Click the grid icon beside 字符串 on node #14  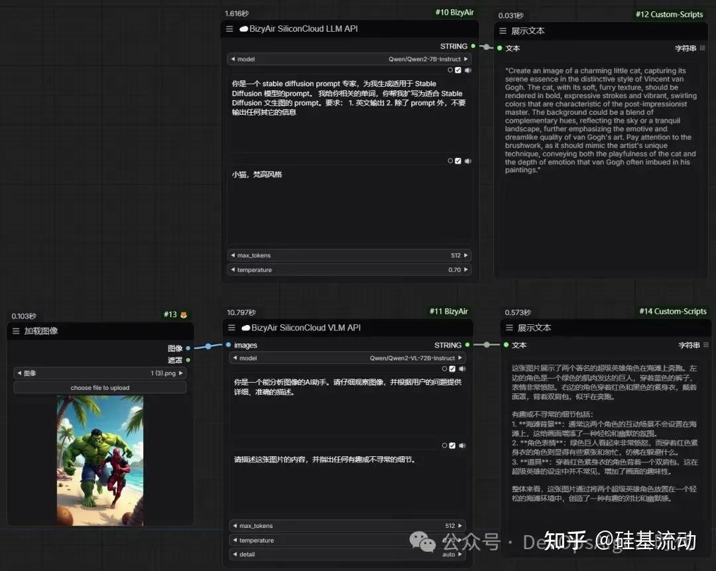[x=706, y=345]
